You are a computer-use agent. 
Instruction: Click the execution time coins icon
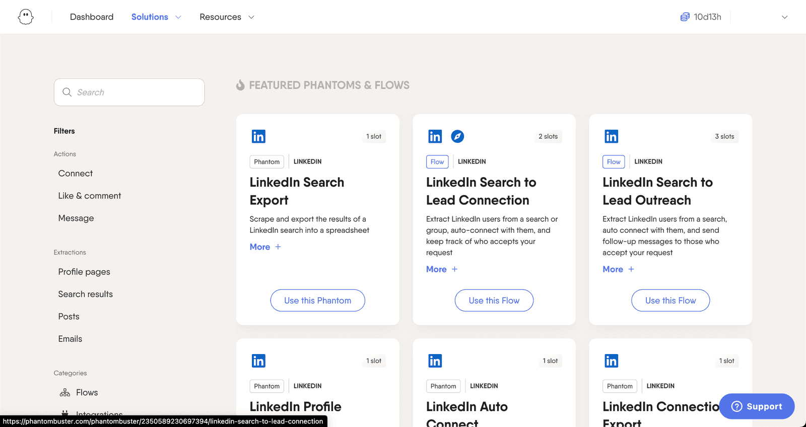pos(685,17)
